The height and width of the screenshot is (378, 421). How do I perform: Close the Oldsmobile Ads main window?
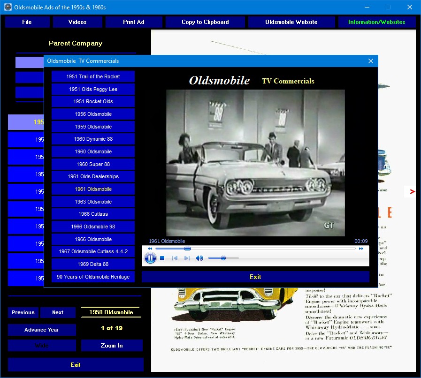pos(409,7)
